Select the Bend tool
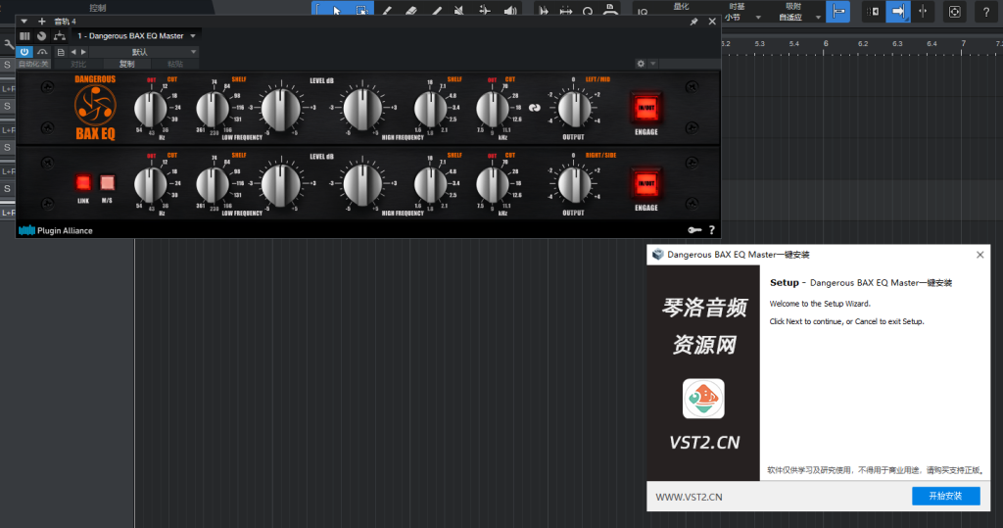The image size is (1003, 528). coord(484,11)
